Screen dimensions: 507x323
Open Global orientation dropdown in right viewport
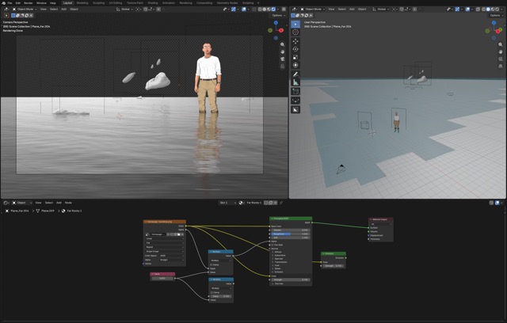coord(381,9)
